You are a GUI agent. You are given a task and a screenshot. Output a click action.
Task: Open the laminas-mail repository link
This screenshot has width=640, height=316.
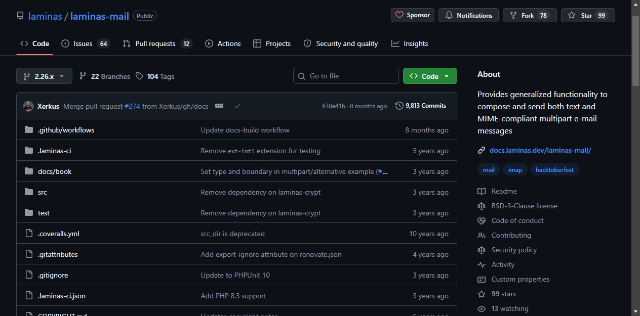click(x=100, y=16)
